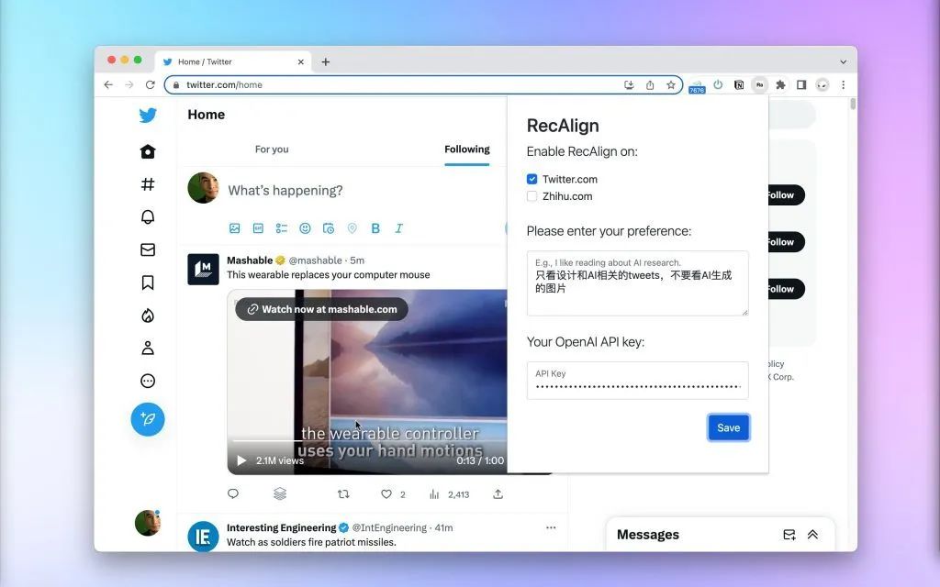Open More circle icon in sidebar
940x587 pixels.
point(148,381)
